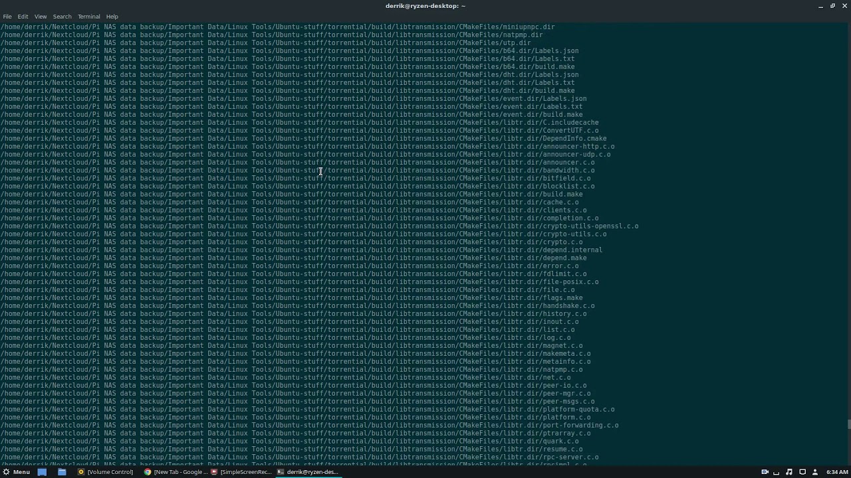
Task: Click the line ending in file-posix.c.o
Action: pyautogui.click(x=299, y=281)
